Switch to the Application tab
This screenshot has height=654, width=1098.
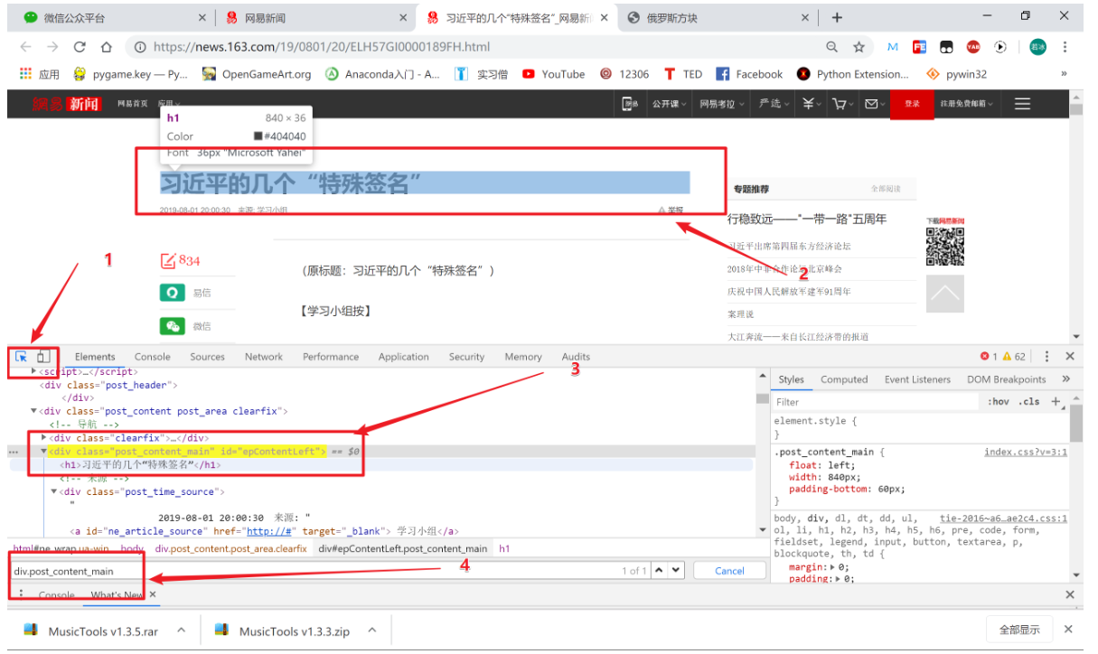pyautogui.click(x=404, y=357)
